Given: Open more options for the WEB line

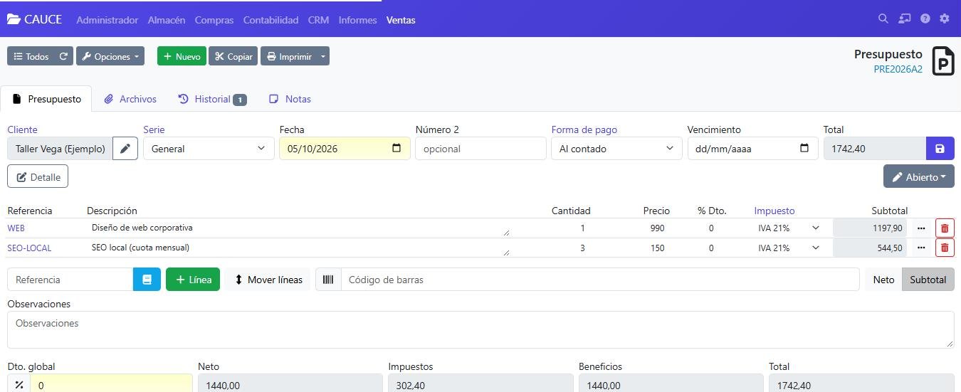Looking at the screenshot, I should [x=921, y=228].
